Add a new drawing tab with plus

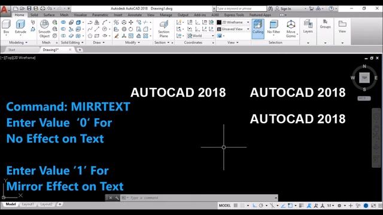click(80, 50)
